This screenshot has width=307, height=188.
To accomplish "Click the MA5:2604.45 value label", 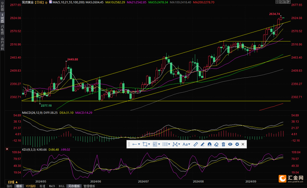I will pos(94,2).
